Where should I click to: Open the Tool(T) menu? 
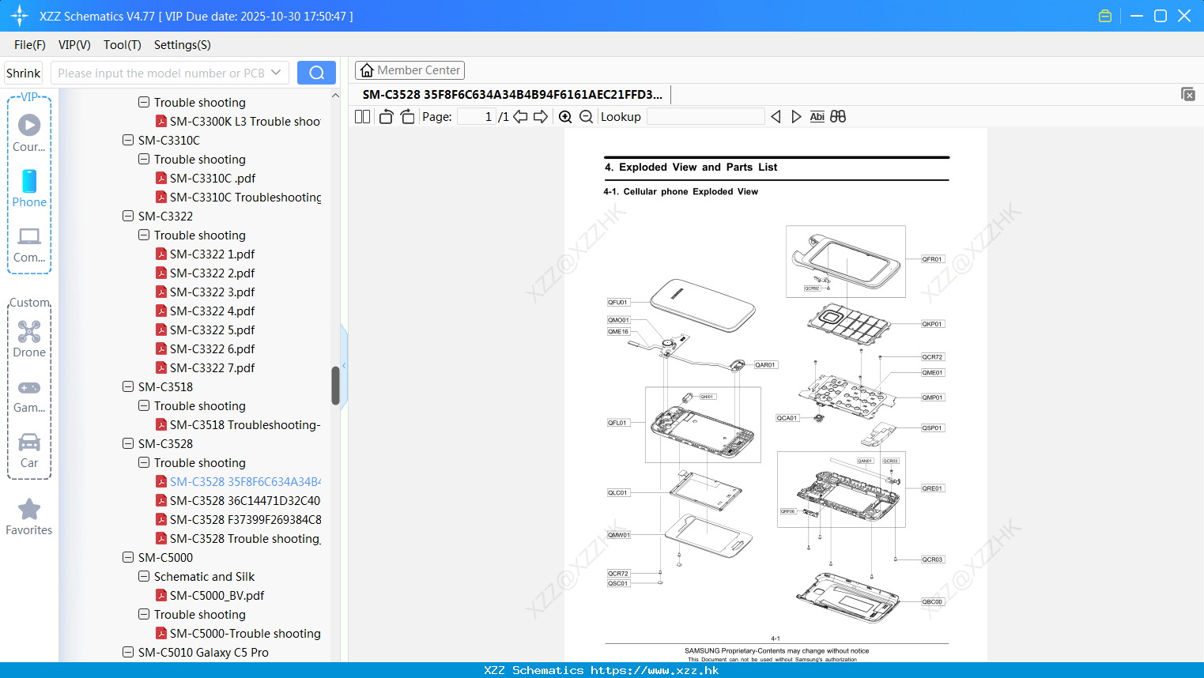point(123,45)
